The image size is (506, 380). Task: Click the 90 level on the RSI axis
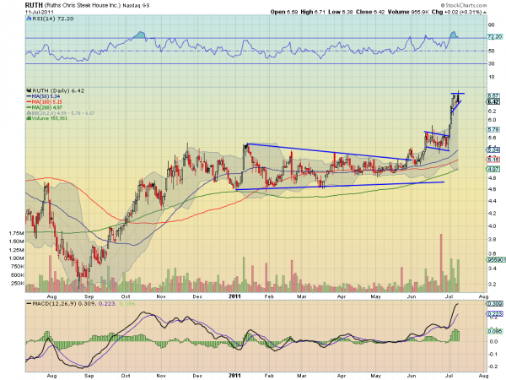click(491, 24)
